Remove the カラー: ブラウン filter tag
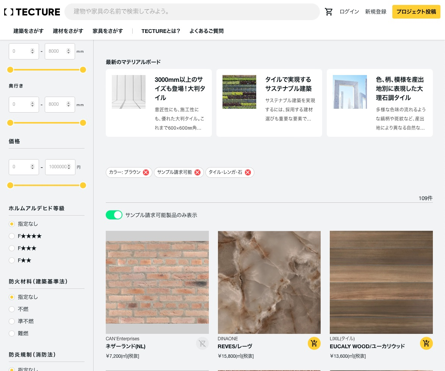The height and width of the screenshot is (371, 445). pos(146,172)
